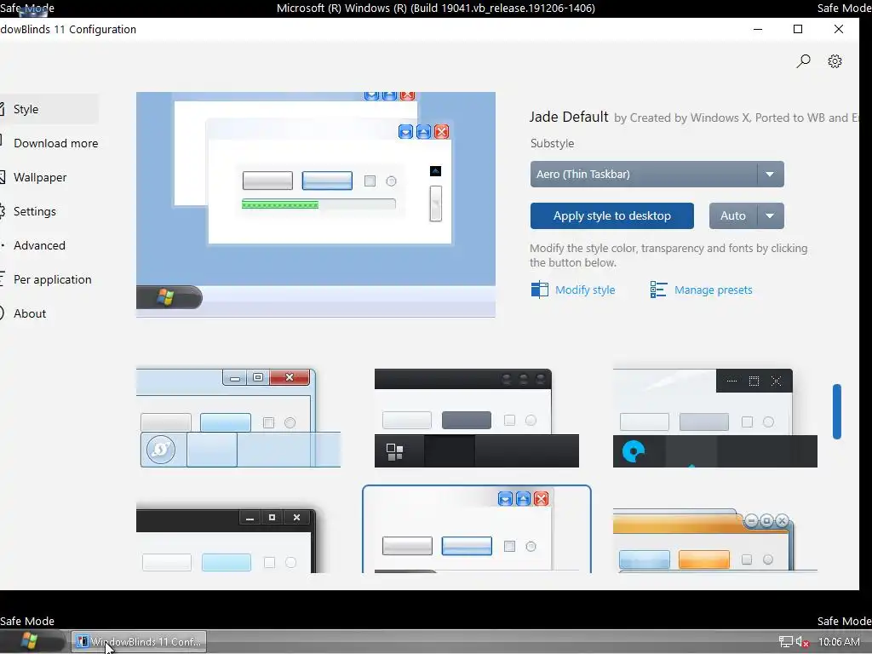The height and width of the screenshot is (654, 872).
Task: Open the network tray icon
Action: coord(785,642)
